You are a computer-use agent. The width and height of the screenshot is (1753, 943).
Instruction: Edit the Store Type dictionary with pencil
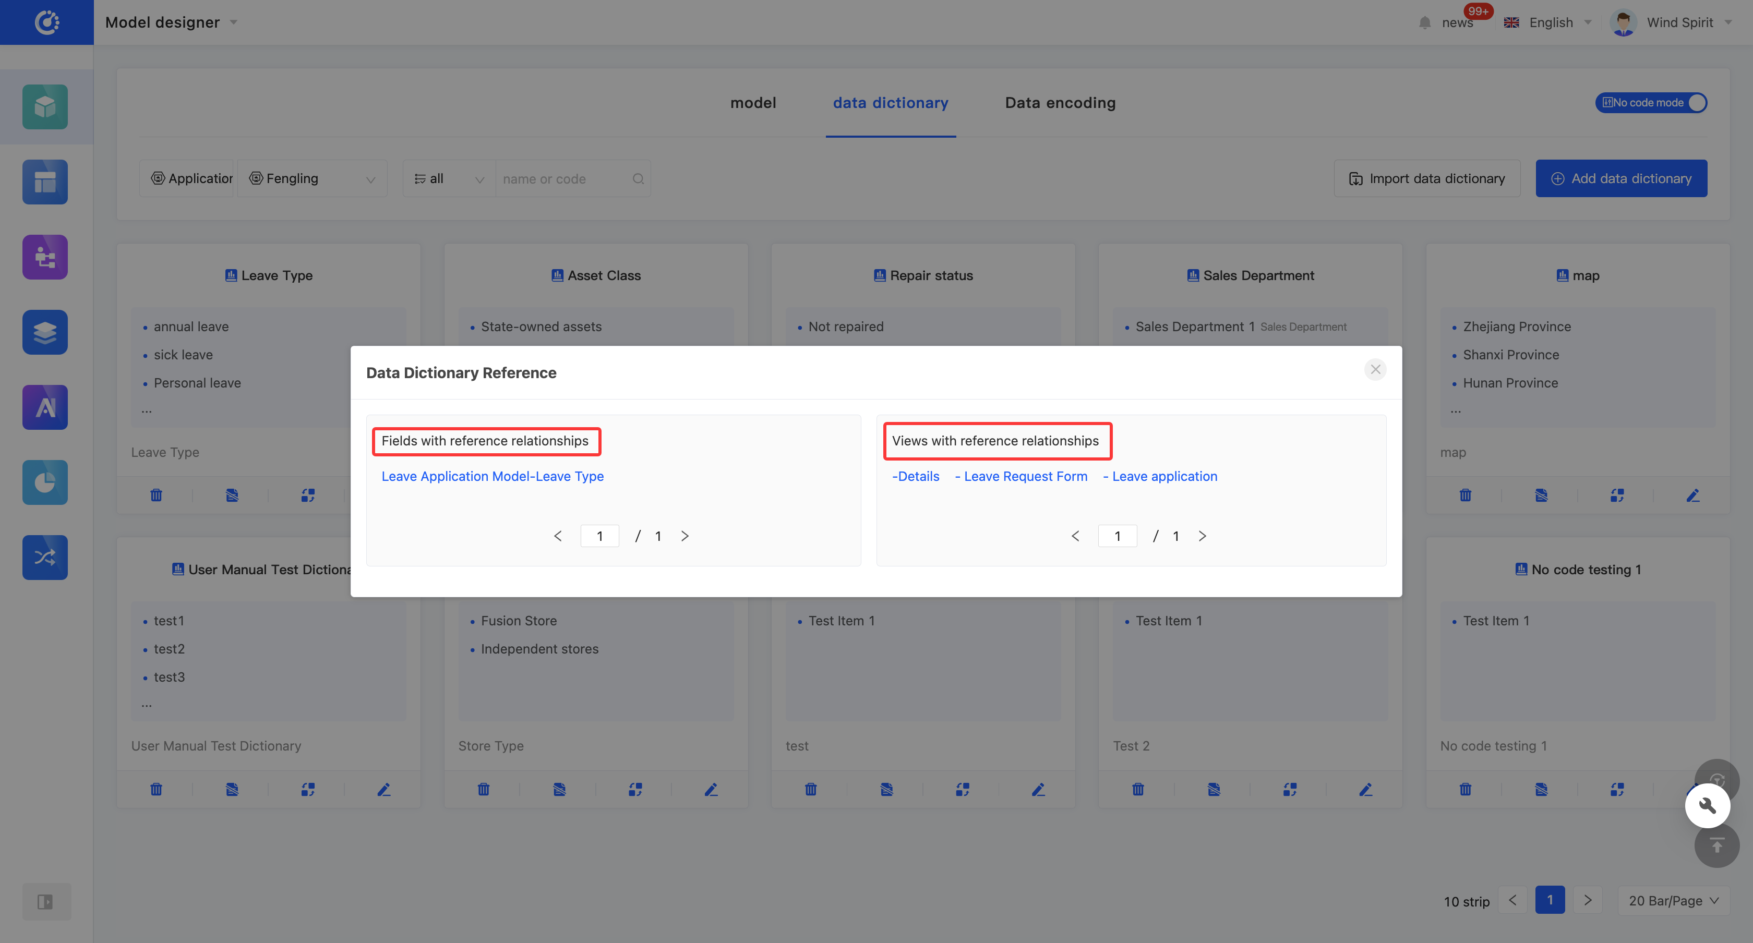pos(711,789)
